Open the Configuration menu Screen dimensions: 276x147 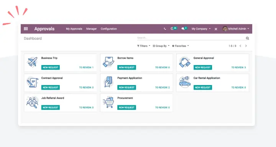click(x=108, y=29)
